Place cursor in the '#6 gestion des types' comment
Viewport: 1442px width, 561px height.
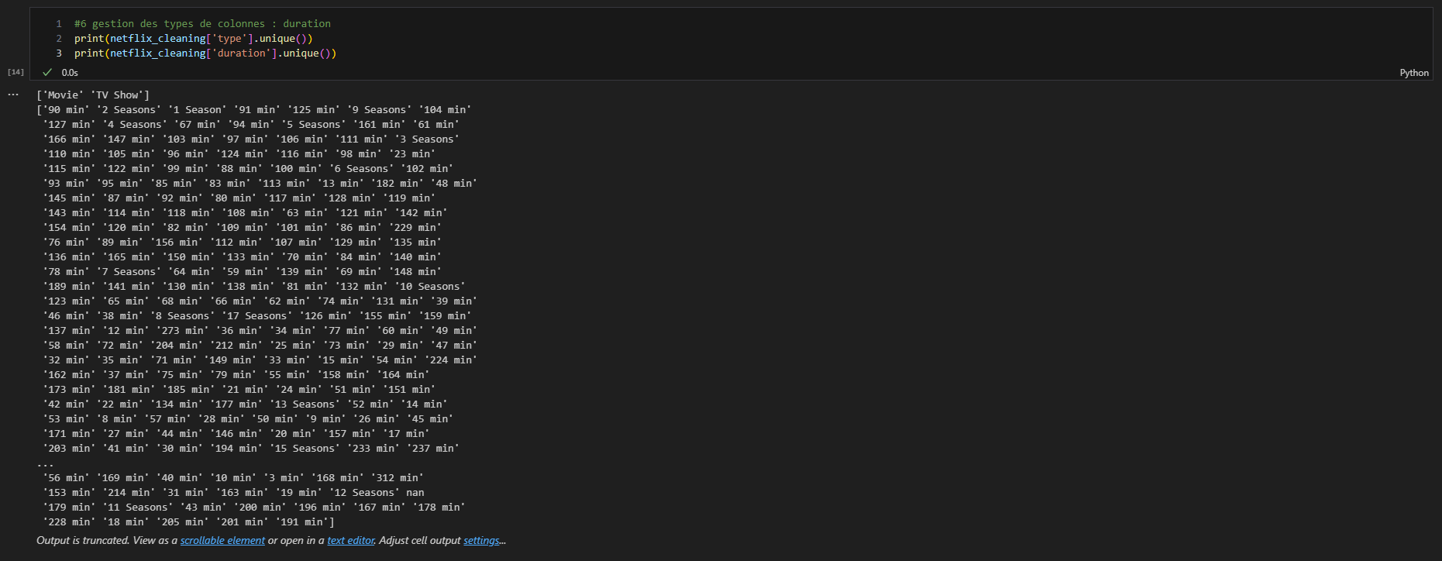pyautogui.click(x=202, y=24)
